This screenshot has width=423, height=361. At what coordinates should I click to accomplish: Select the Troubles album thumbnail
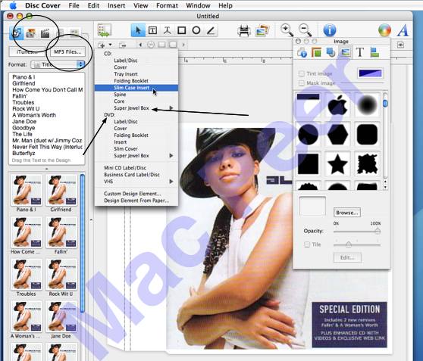pos(27,275)
